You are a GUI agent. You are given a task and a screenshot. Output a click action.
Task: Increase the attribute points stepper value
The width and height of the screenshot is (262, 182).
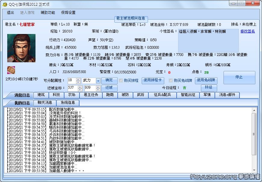(x=78, y=79)
